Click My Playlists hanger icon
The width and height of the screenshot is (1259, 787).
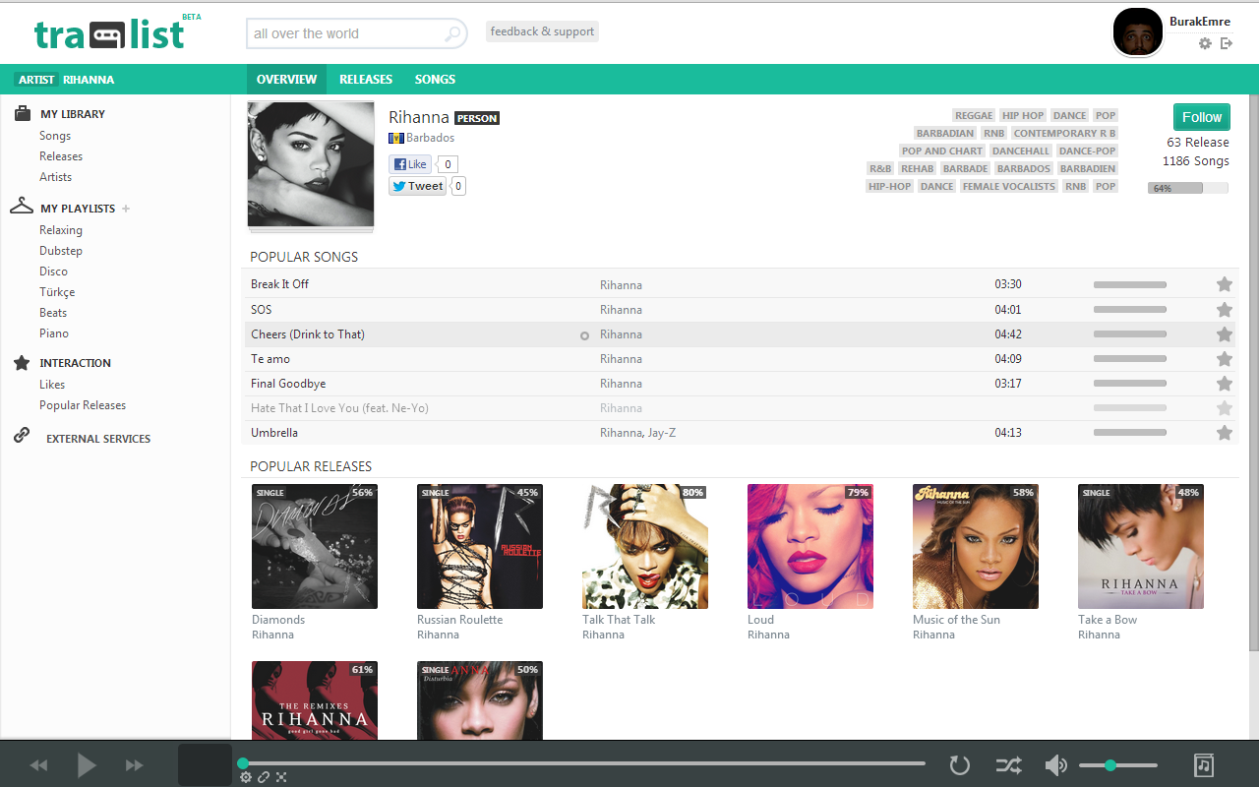22,206
